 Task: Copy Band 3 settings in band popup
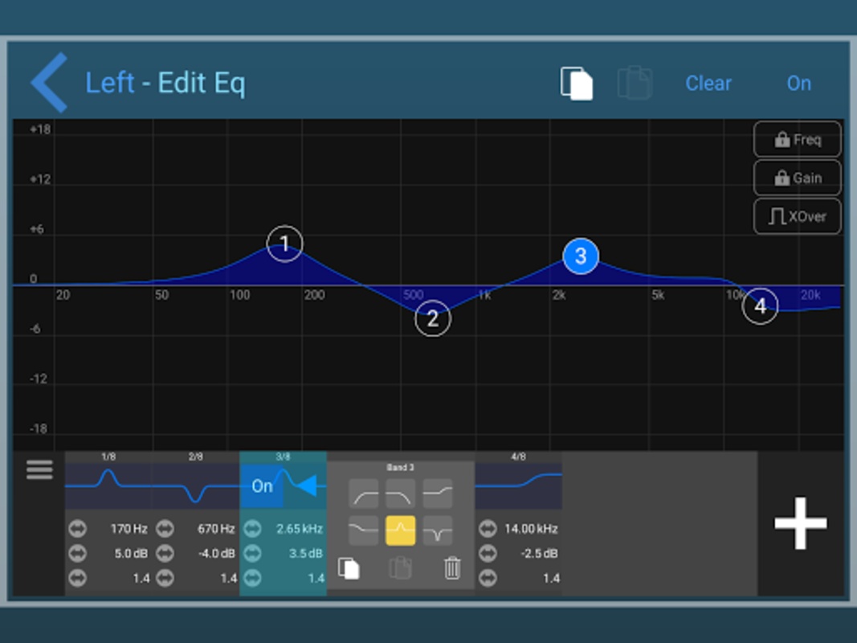(x=349, y=568)
